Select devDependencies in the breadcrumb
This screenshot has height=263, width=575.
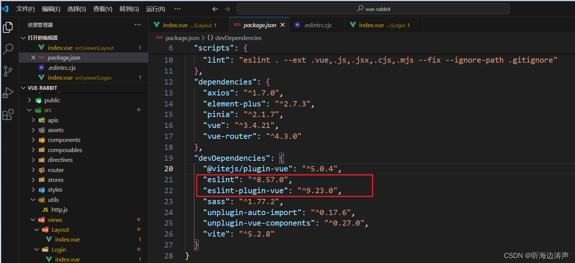point(238,38)
